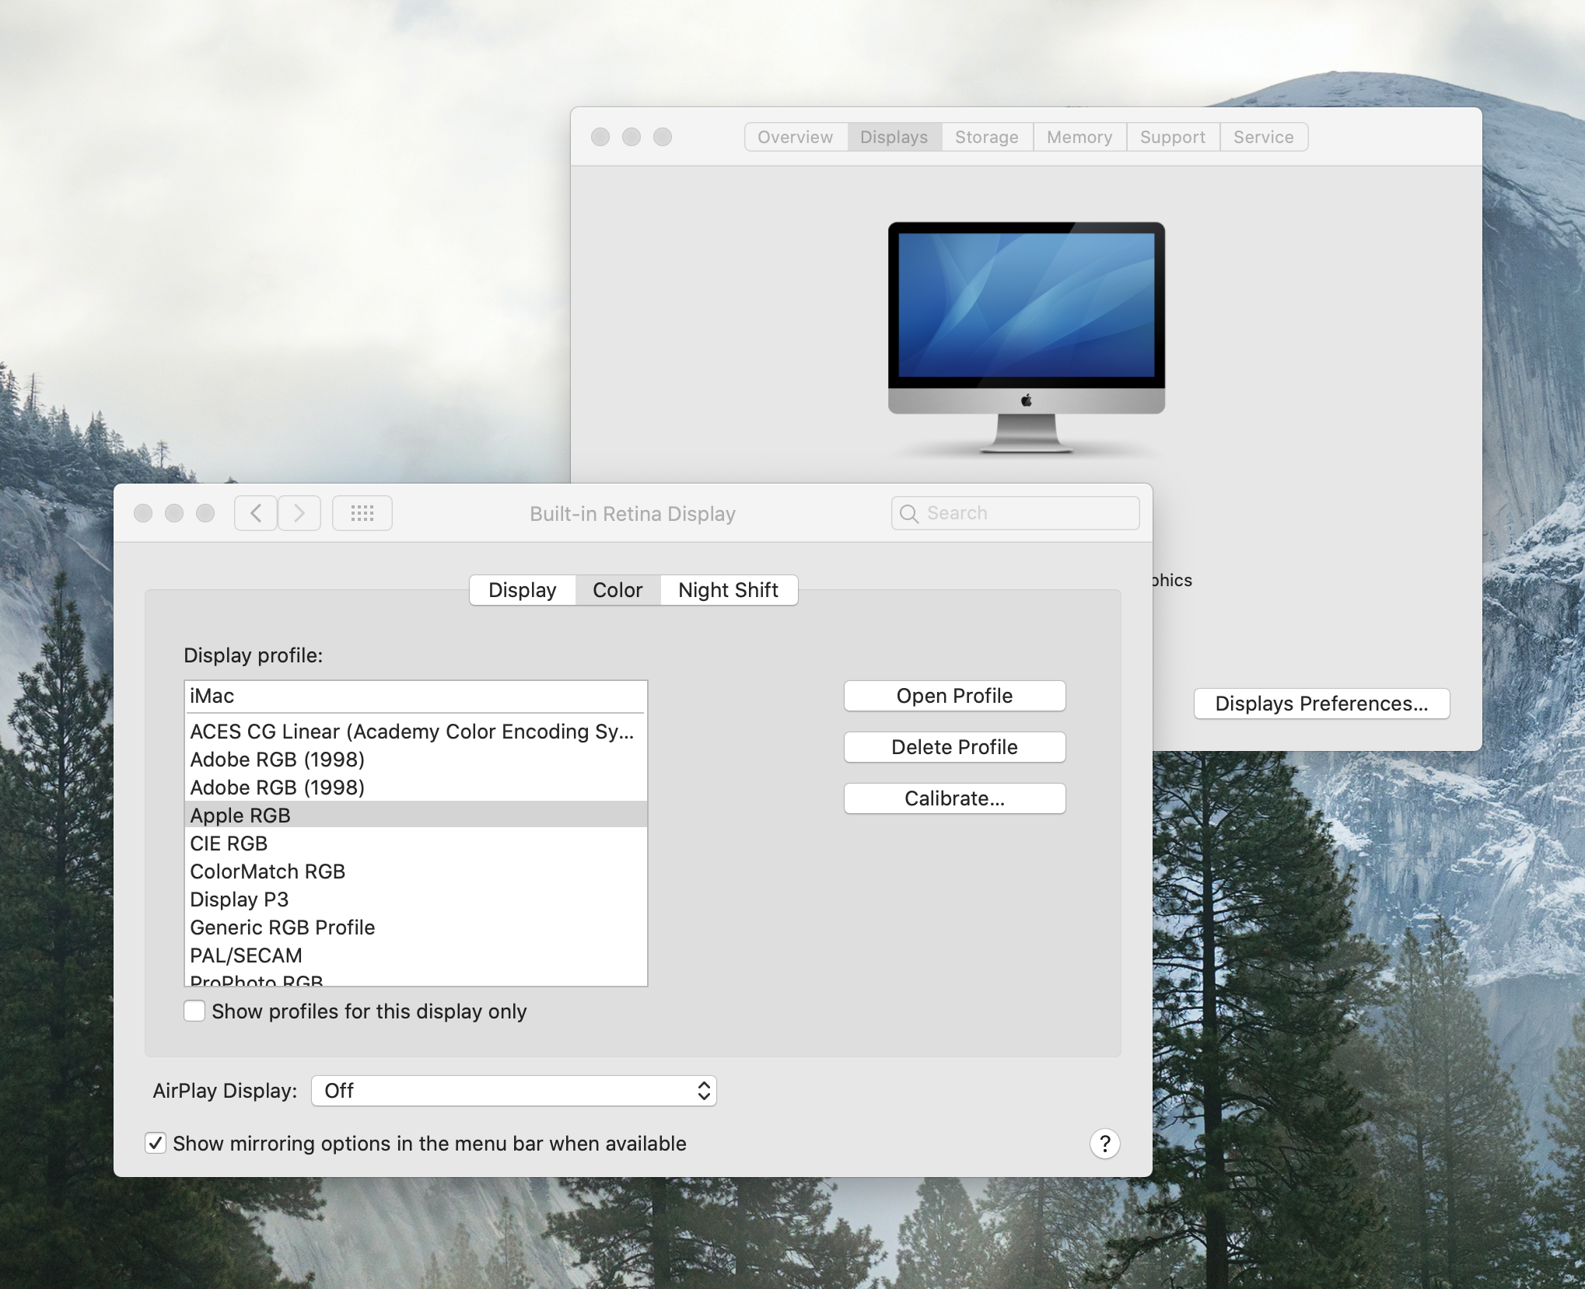Open the Storage tab
The image size is (1585, 1289).
pyautogui.click(x=986, y=137)
